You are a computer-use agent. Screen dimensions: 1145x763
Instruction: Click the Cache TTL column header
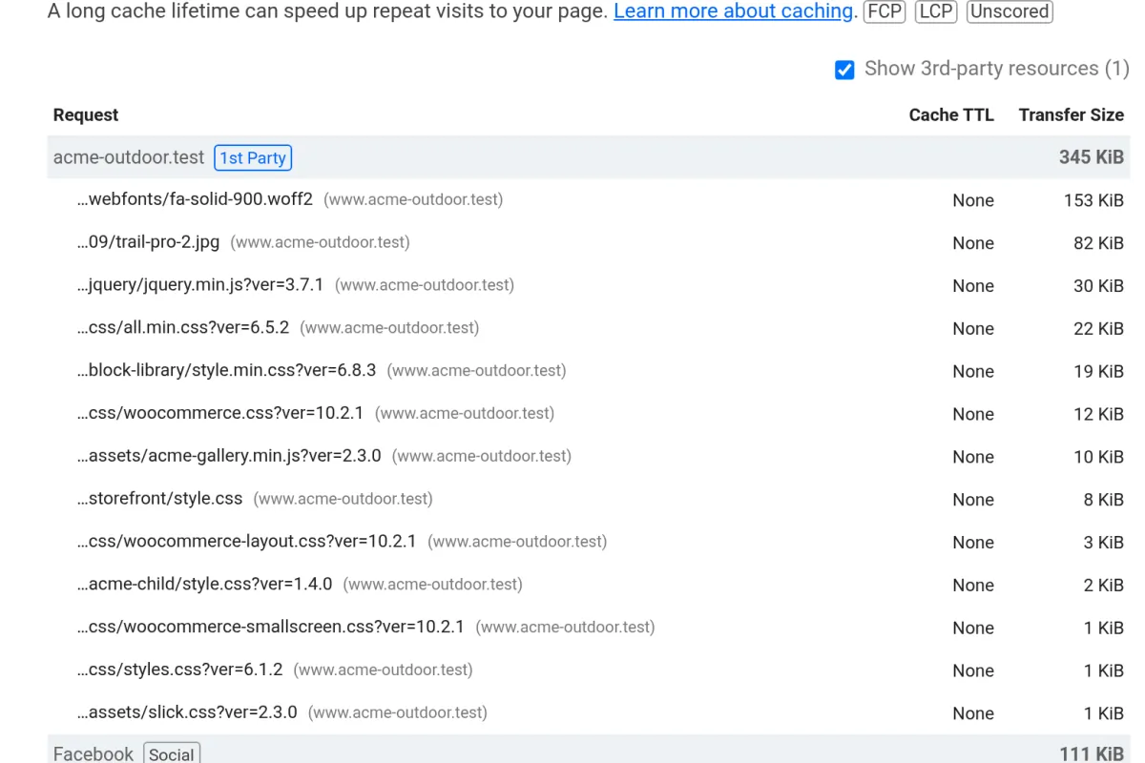coord(951,114)
